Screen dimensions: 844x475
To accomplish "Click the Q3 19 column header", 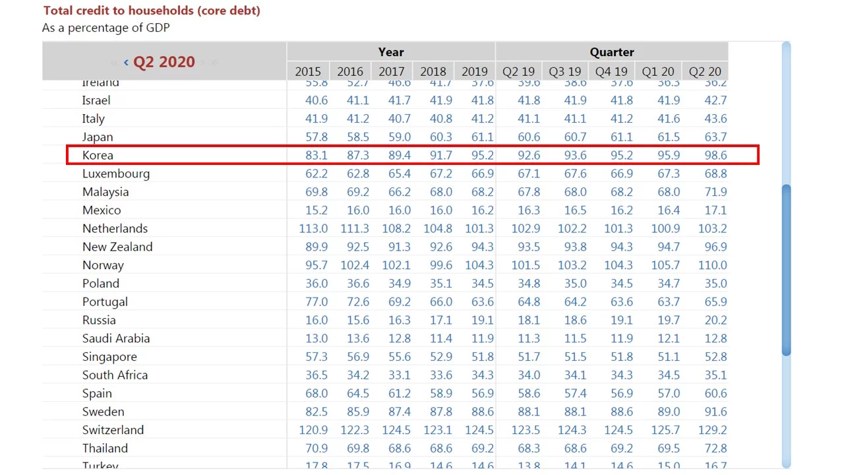I will point(565,71).
